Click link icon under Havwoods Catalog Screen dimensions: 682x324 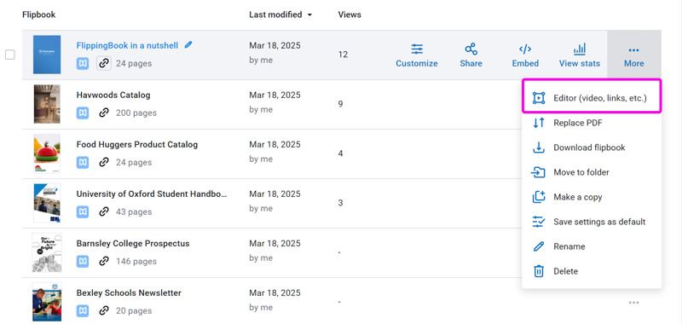(x=103, y=113)
